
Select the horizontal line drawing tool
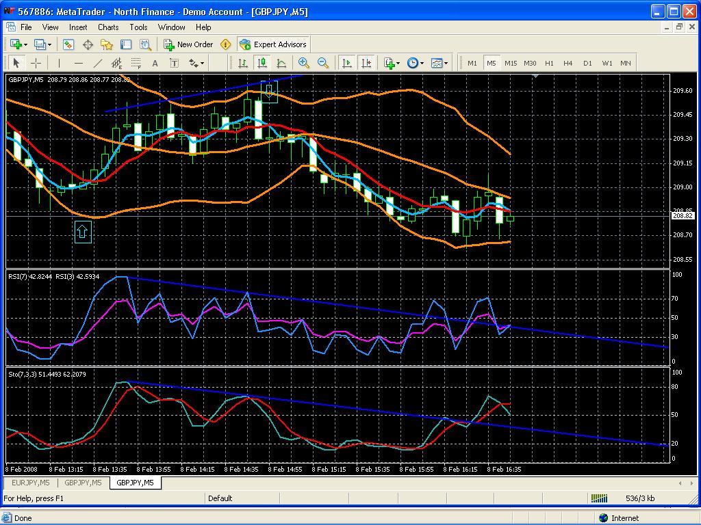tap(79, 63)
